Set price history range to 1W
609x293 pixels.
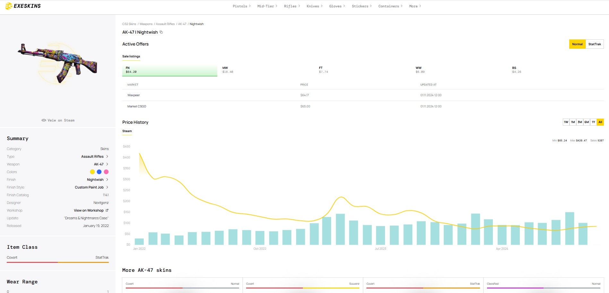tap(566, 122)
